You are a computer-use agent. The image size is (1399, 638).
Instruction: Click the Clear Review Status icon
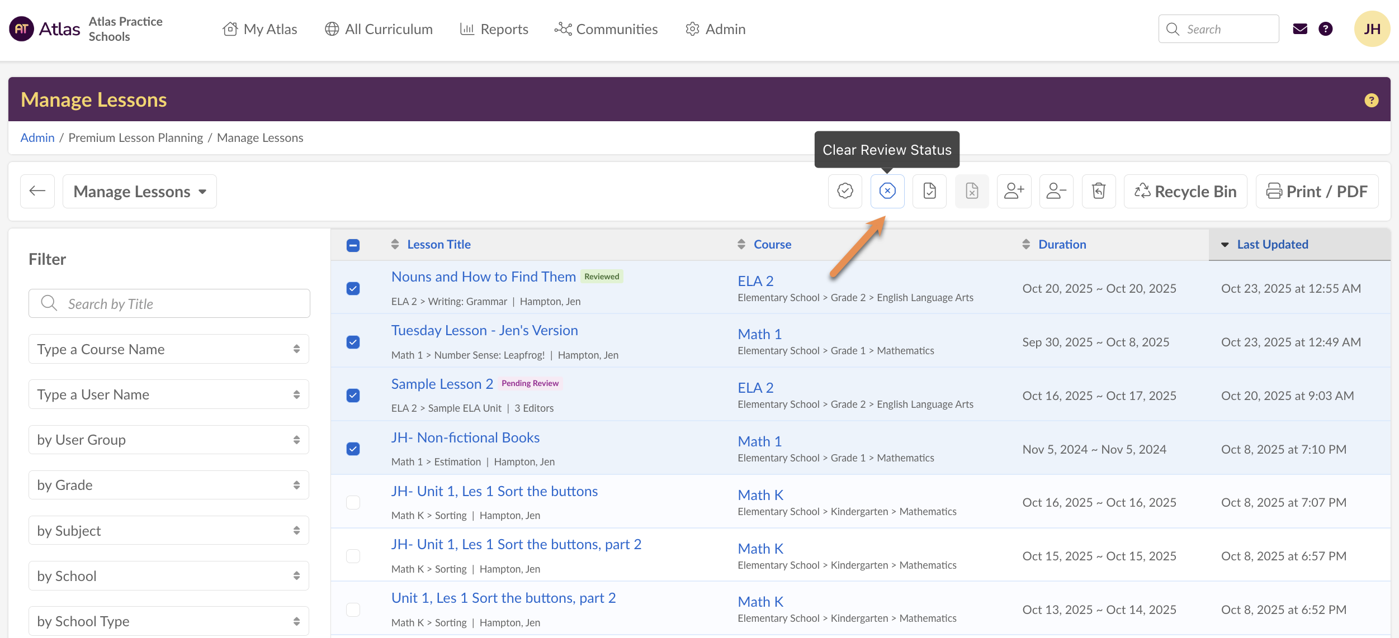(887, 191)
